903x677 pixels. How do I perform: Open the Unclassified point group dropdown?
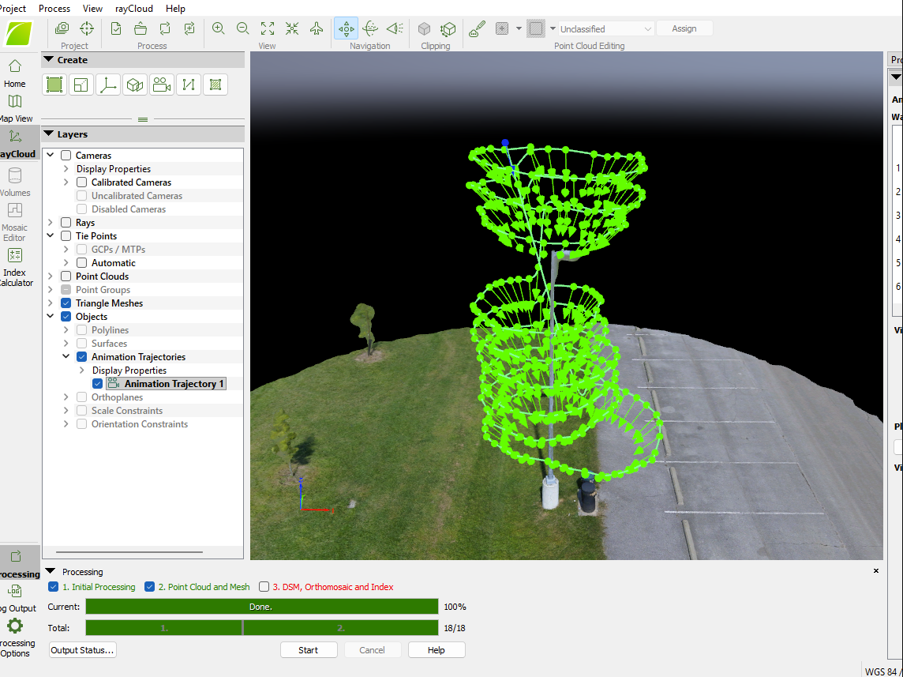coord(605,29)
